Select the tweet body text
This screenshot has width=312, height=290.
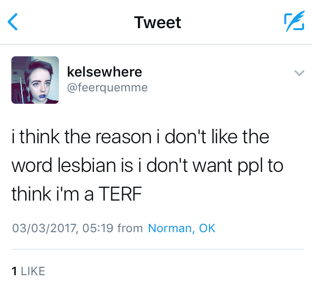point(147,166)
